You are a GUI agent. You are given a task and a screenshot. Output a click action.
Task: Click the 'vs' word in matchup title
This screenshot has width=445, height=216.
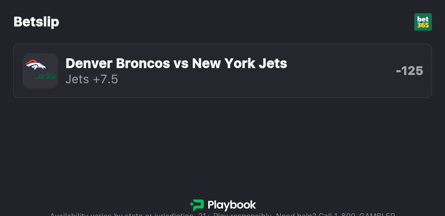coord(181,63)
